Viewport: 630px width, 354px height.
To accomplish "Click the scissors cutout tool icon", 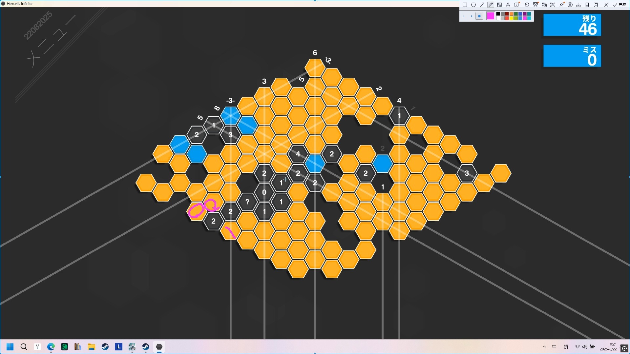I will (535, 5).
